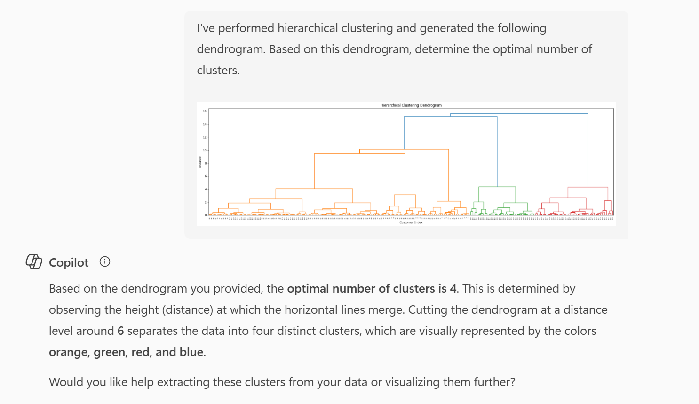699x404 pixels.
Task: Open the attached dendrogram image
Action: click(x=406, y=164)
